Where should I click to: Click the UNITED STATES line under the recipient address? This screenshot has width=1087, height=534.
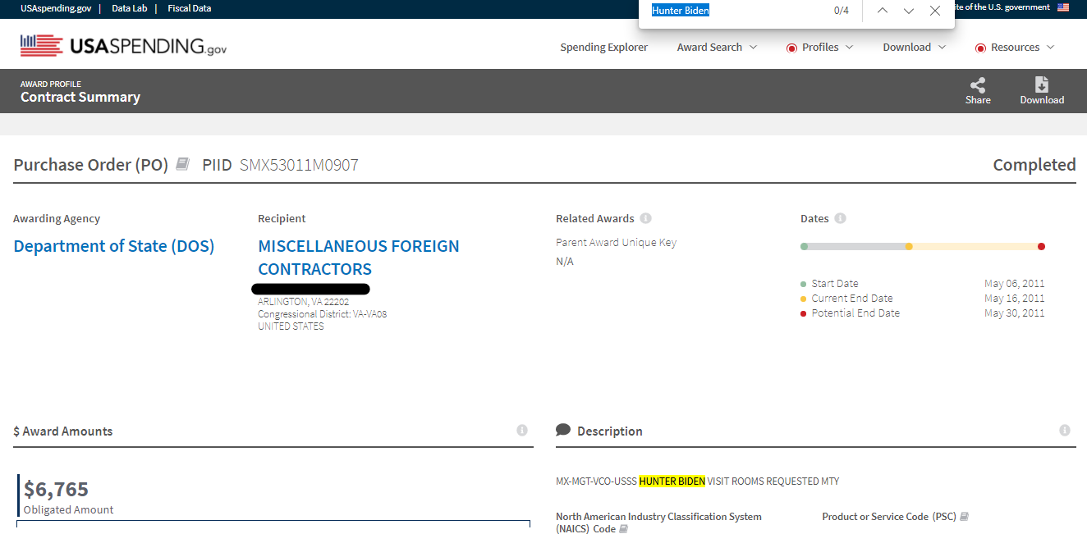pyautogui.click(x=291, y=326)
